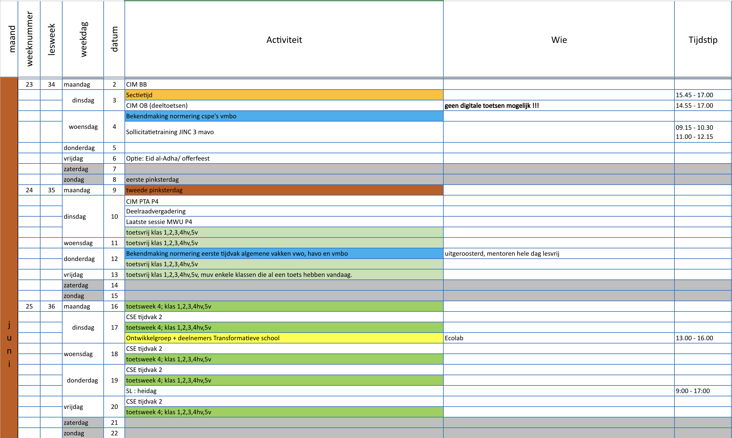Click the woensdag cell for date 4
Viewport: 732px width, 438px height.
[x=83, y=127]
